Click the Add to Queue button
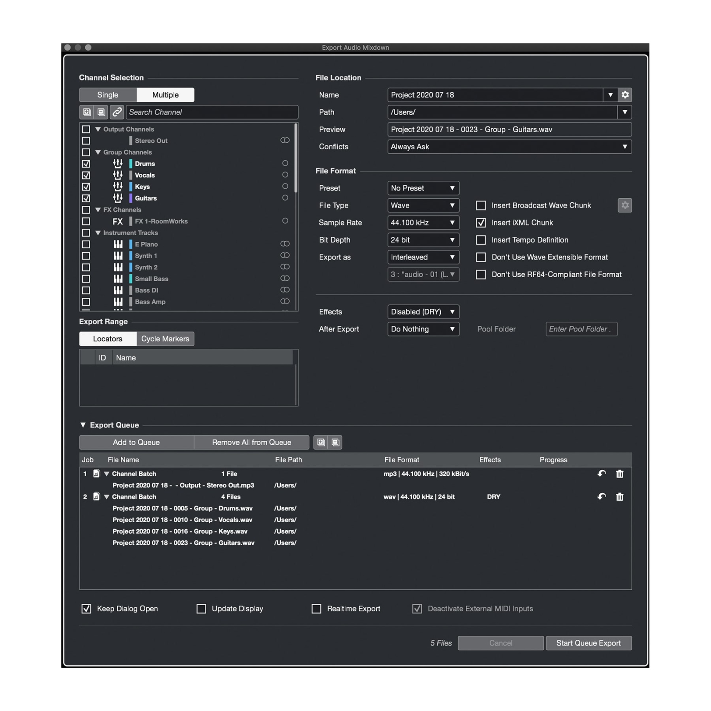The height and width of the screenshot is (711, 711). point(136,442)
